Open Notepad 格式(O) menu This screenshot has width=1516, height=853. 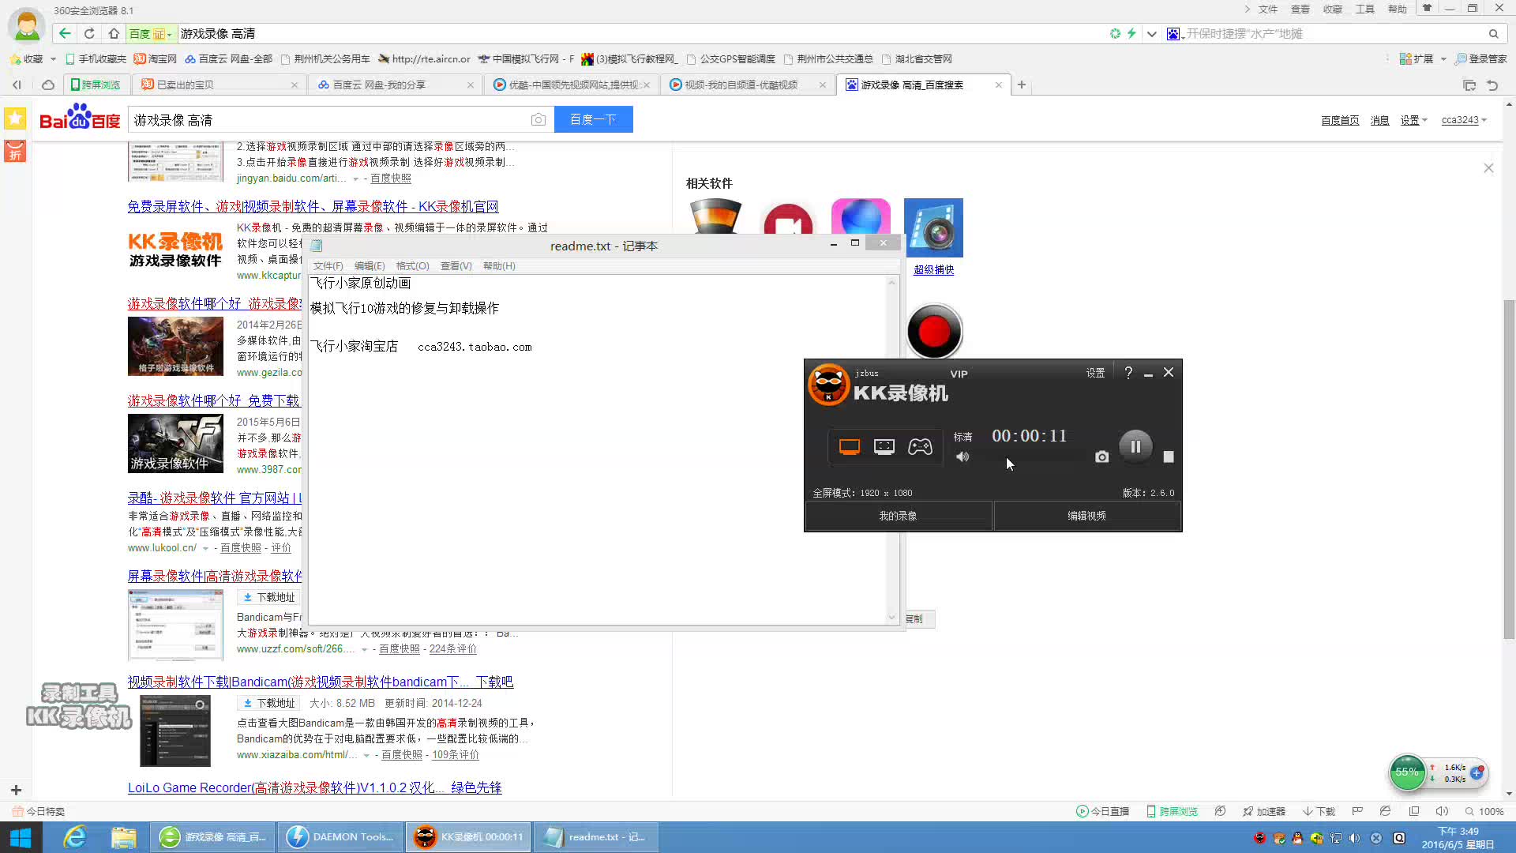coord(412,266)
